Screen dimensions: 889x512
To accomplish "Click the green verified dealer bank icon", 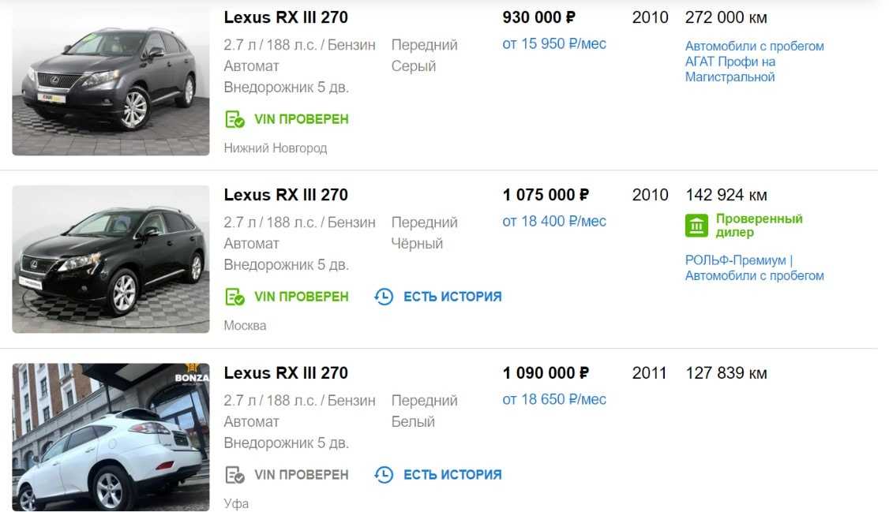I will click(696, 226).
